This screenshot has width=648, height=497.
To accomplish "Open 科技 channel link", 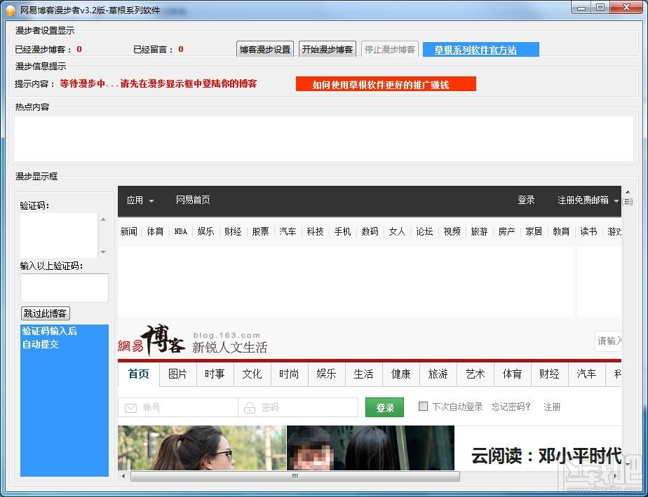I will [315, 231].
